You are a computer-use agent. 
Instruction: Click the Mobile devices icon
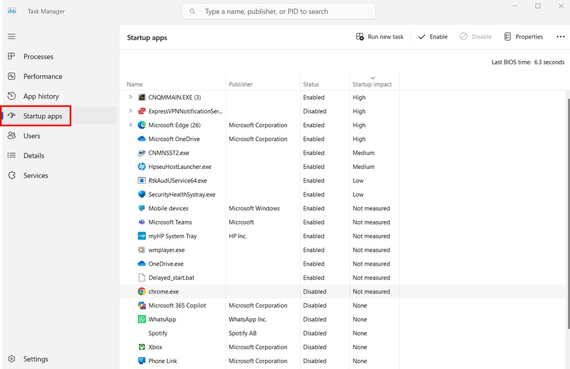tap(142, 208)
